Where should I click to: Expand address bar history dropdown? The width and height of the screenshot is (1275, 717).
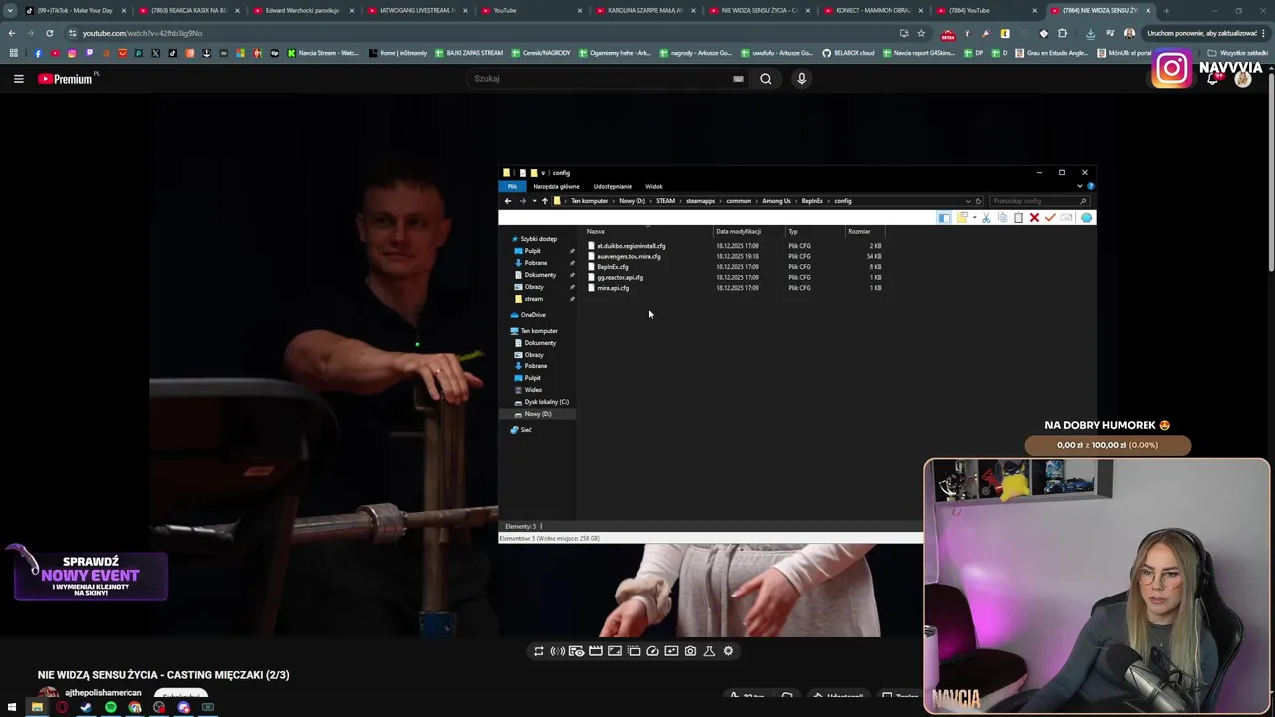(x=967, y=201)
